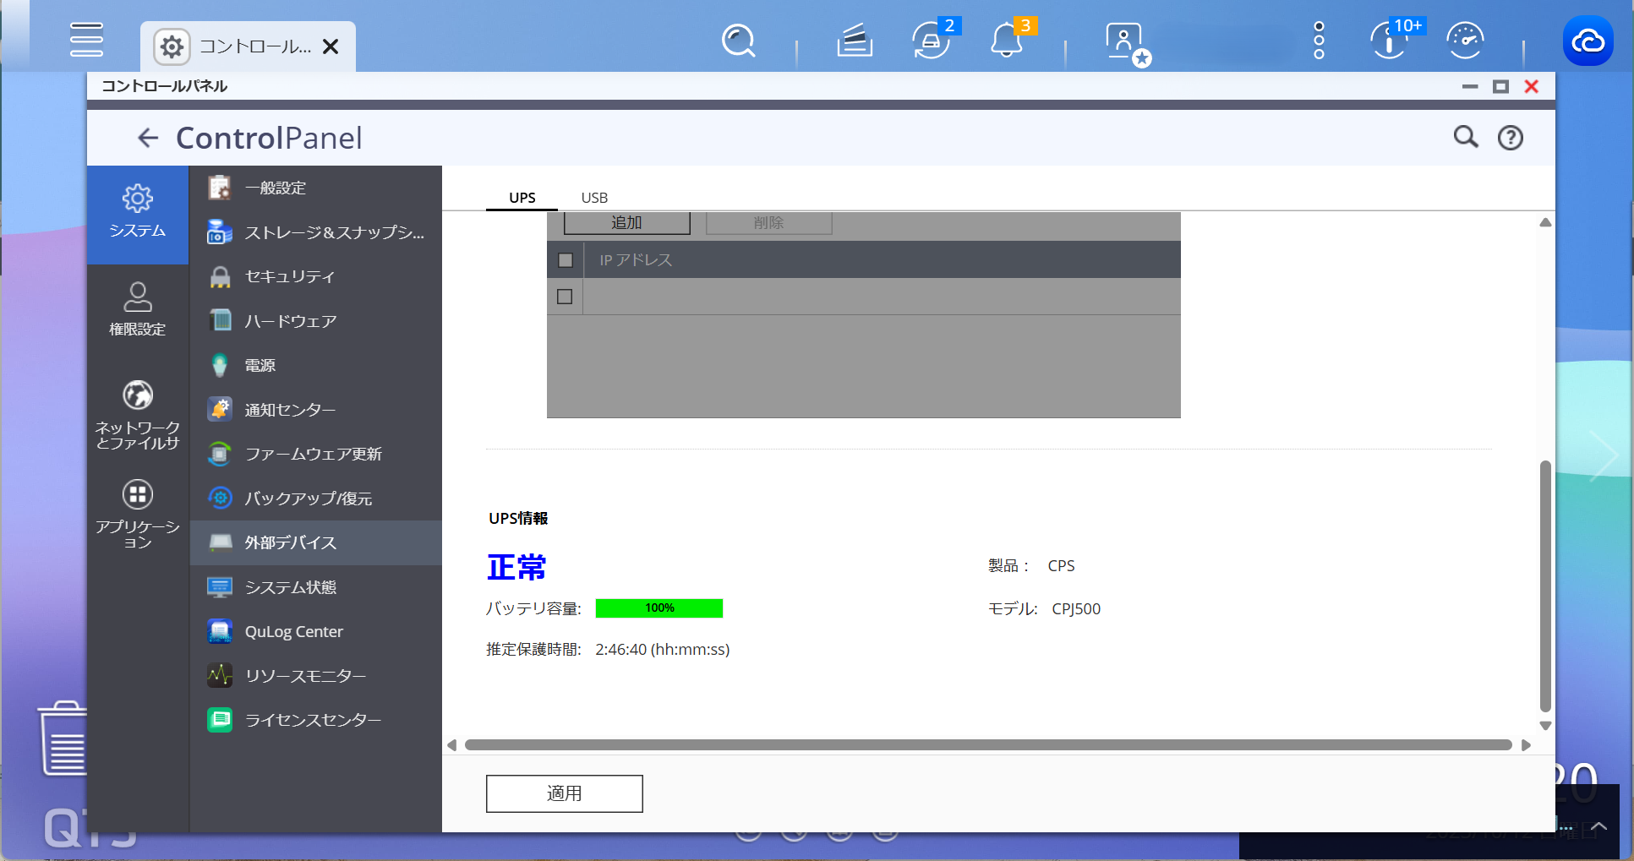This screenshot has width=1634, height=861.
Task: Select all via IP アドレス header checkbox
Action: click(x=566, y=260)
